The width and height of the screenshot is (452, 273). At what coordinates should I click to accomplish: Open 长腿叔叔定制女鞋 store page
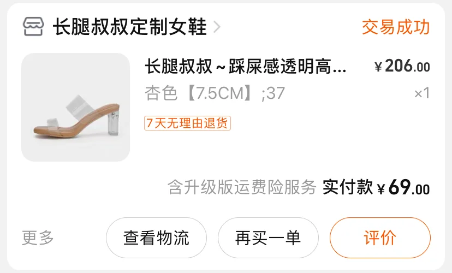(130, 27)
